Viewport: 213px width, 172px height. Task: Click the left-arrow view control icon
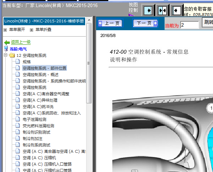[x=177, y=11]
